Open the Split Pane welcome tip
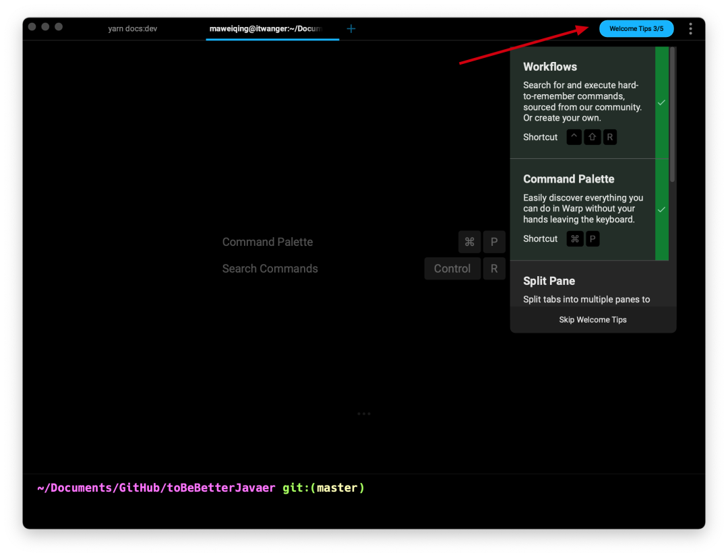The width and height of the screenshot is (728, 557). pyautogui.click(x=589, y=284)
